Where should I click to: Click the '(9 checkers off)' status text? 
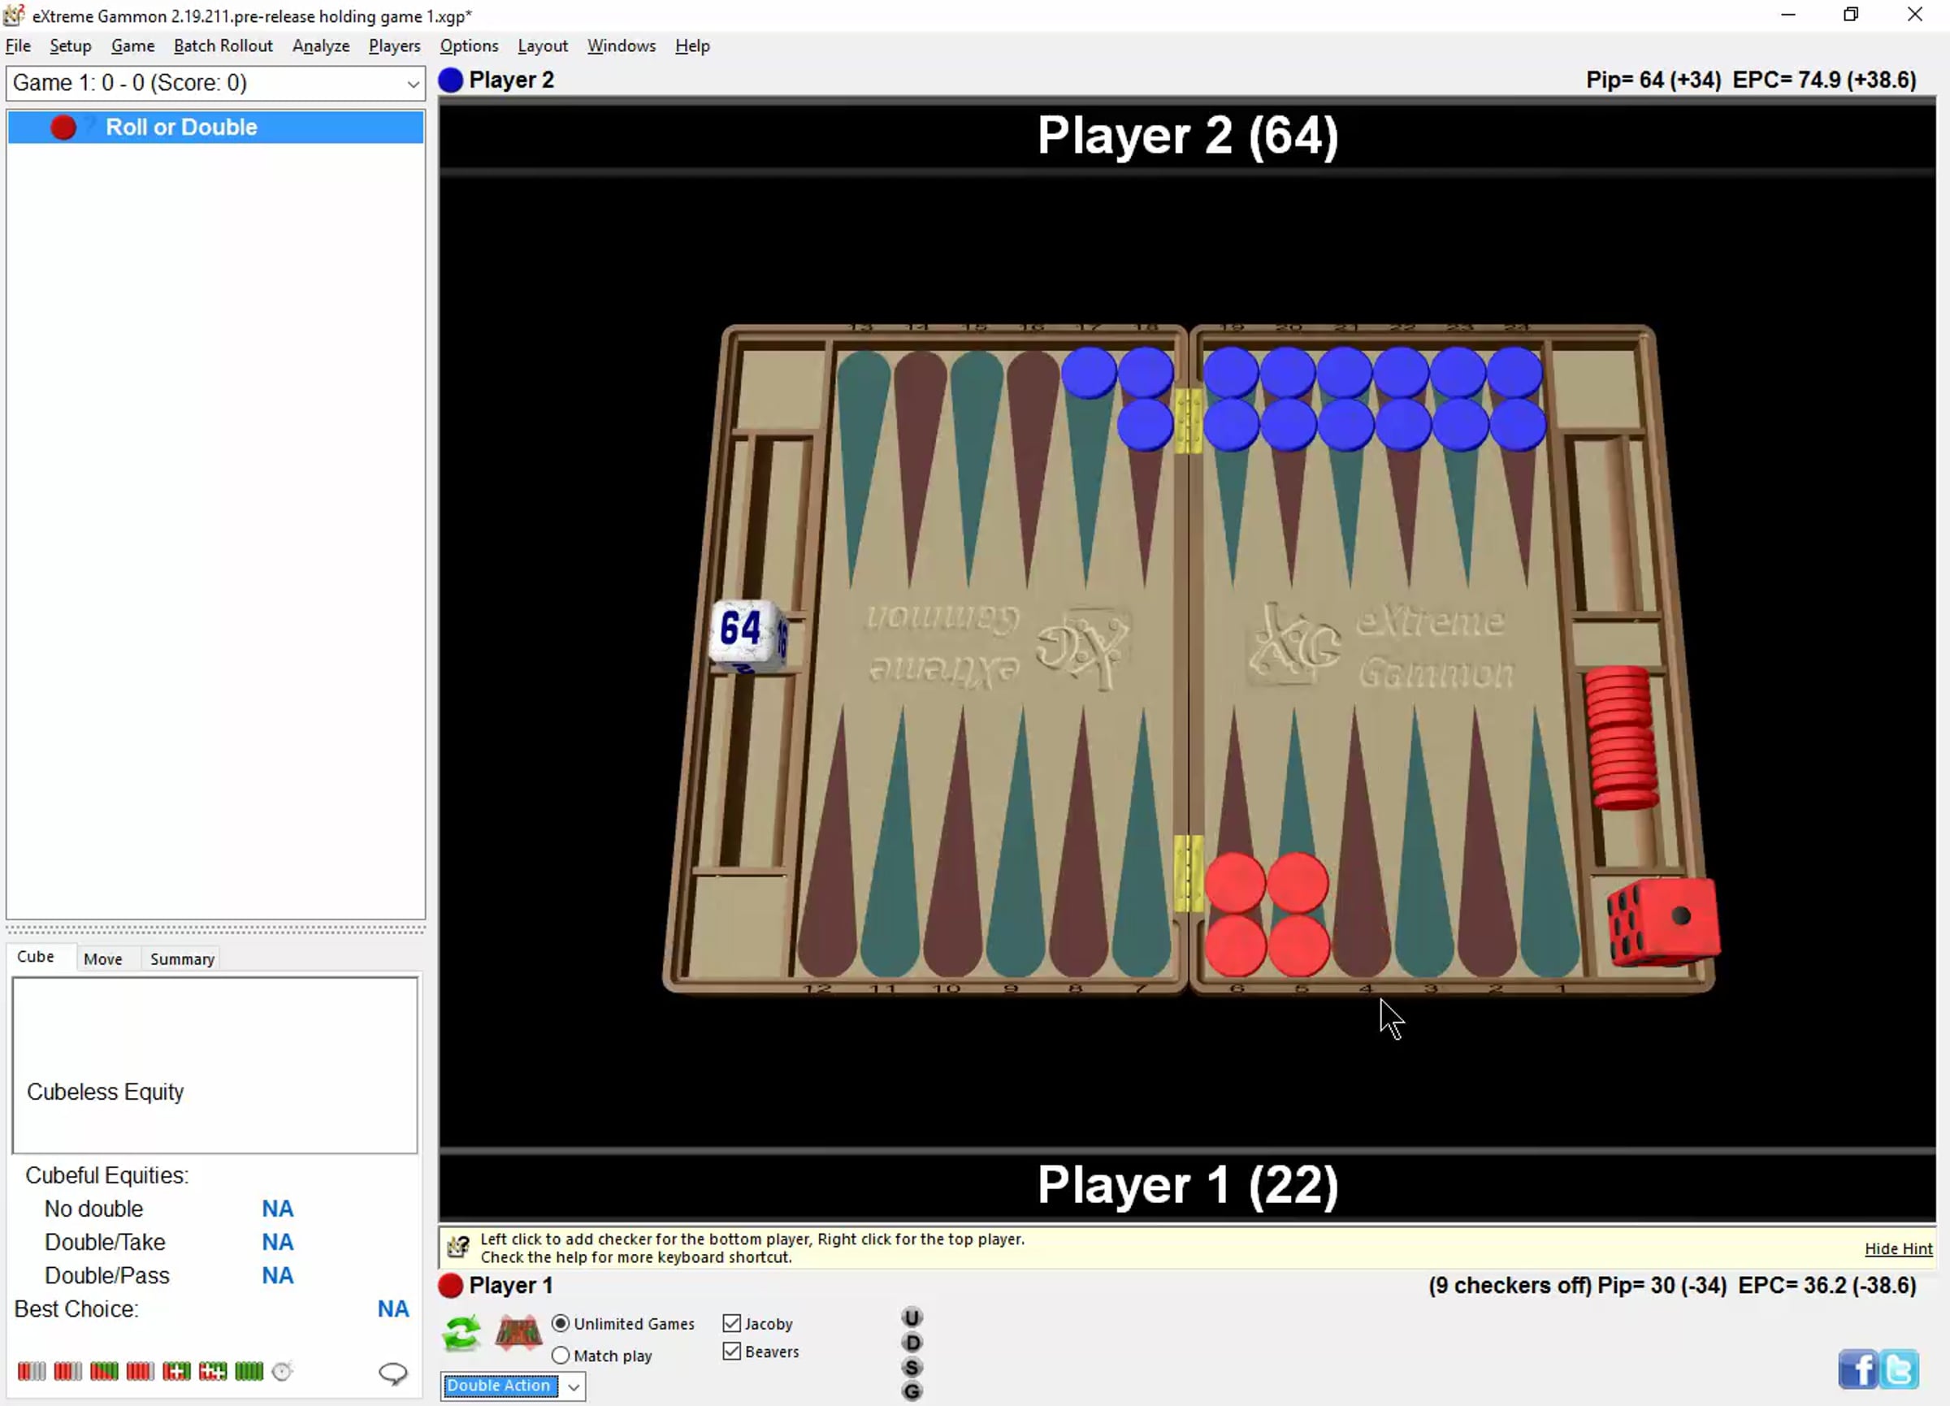coord(1510,1286)
